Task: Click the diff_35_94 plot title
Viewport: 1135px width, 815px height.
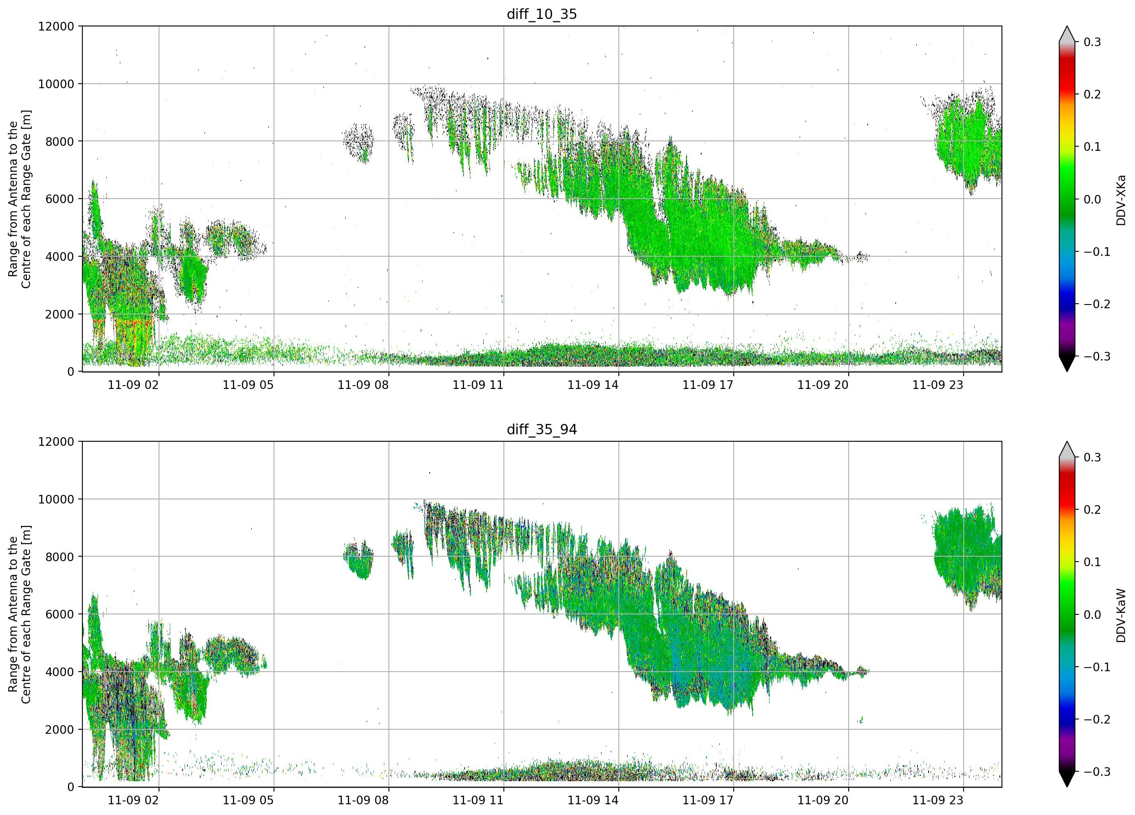Action: coord(541,429)
